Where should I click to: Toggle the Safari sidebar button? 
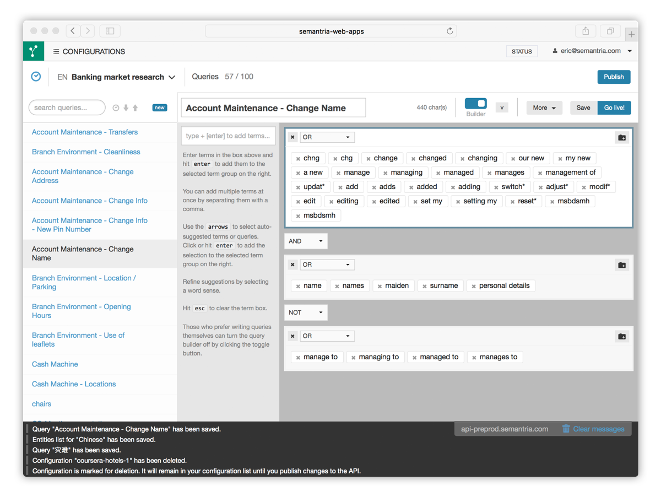110,31
